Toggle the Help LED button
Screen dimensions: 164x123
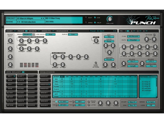click(95, 23)
